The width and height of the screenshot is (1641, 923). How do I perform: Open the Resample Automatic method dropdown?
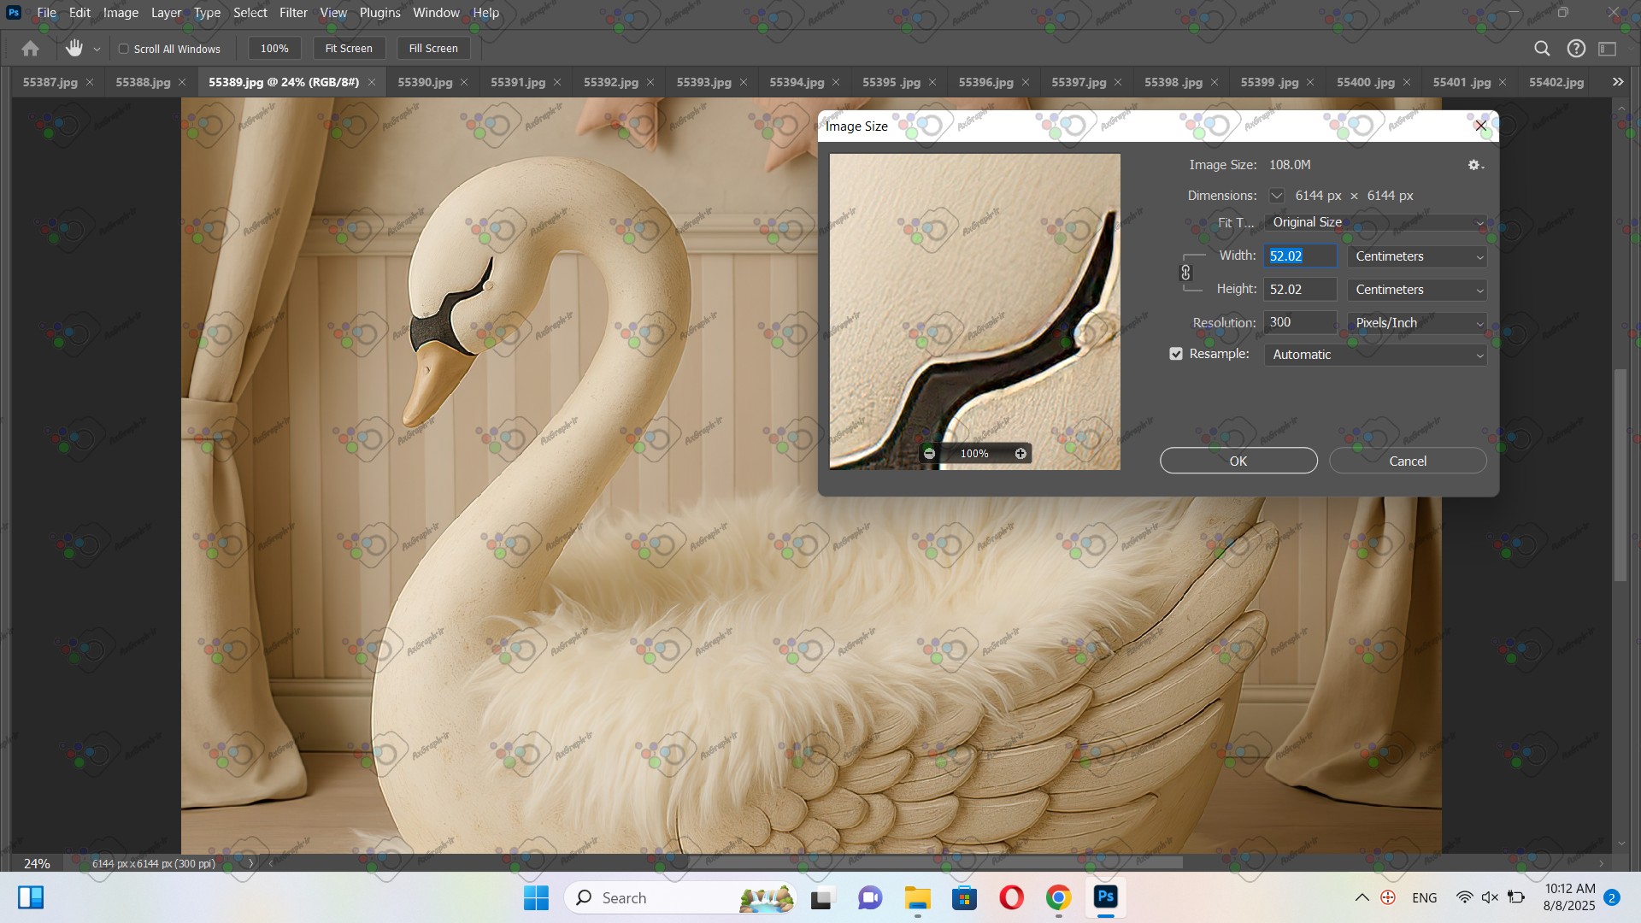coord(1374,355)
